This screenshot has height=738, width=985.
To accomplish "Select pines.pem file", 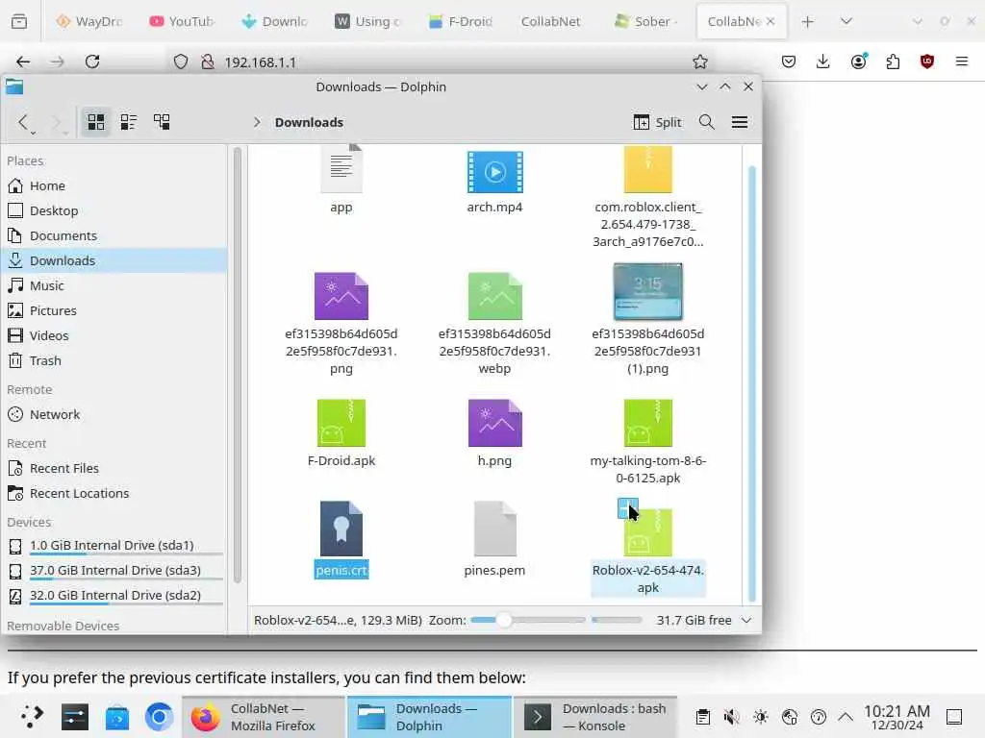I will 495,529.
